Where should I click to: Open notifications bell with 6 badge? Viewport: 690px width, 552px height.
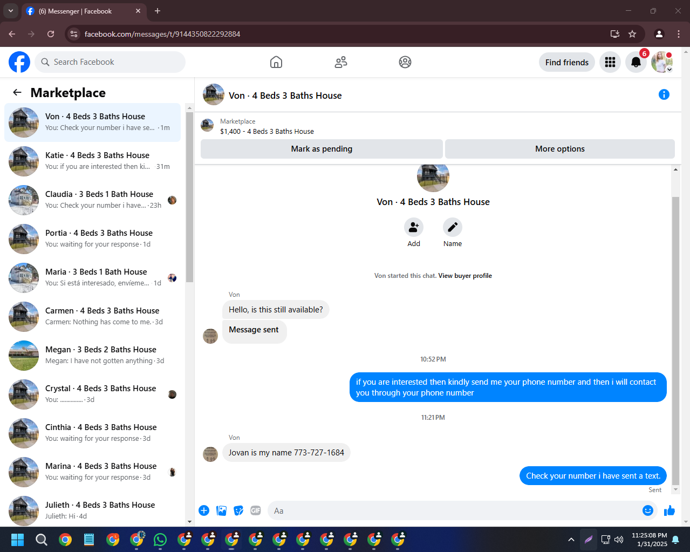[636, 62]
